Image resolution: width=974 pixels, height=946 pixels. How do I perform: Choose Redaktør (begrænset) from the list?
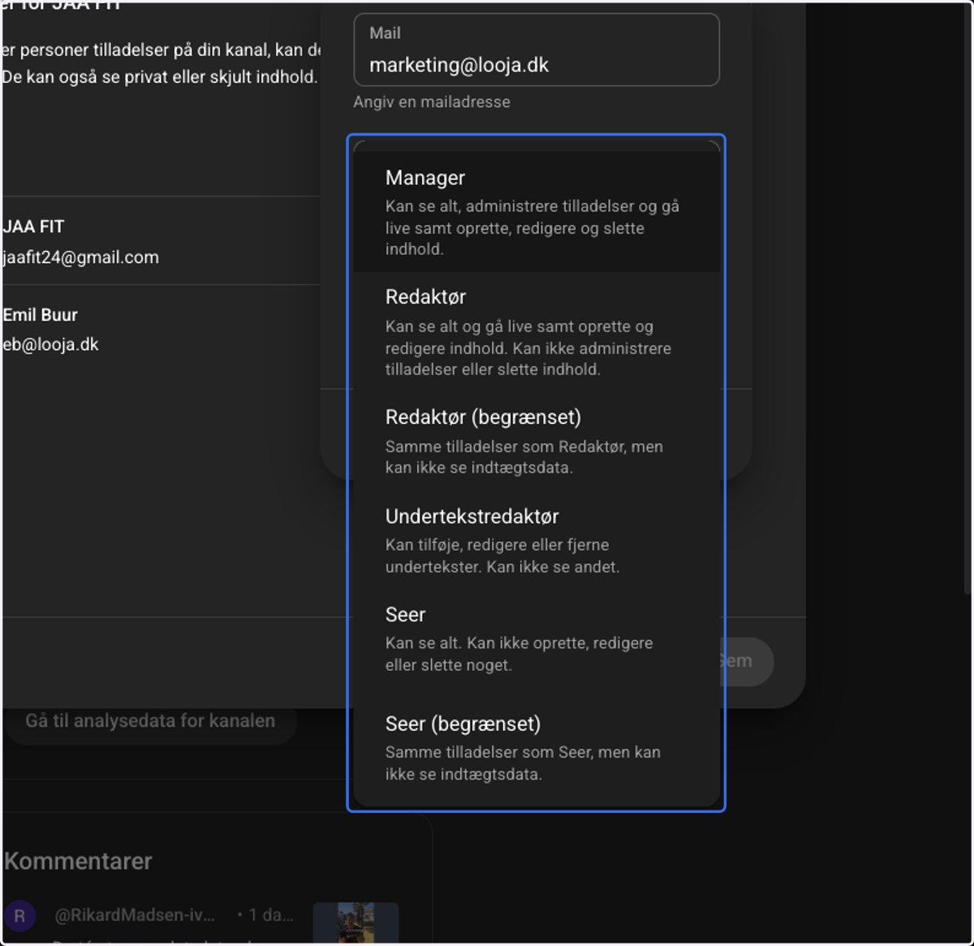537,442
